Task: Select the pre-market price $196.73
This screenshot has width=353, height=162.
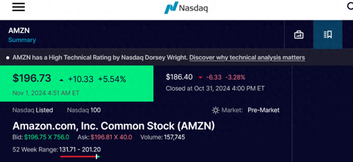Action: coord(32,79)
